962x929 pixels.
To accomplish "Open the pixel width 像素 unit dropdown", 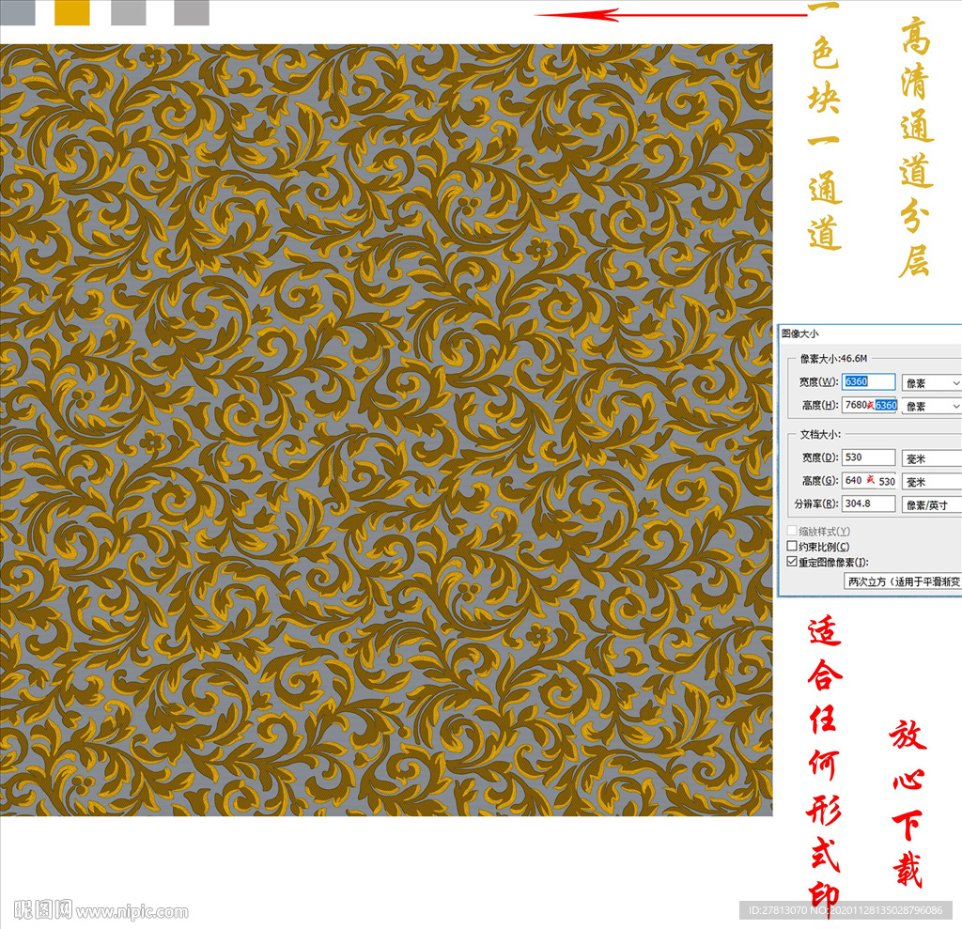I will pos(930,382).
